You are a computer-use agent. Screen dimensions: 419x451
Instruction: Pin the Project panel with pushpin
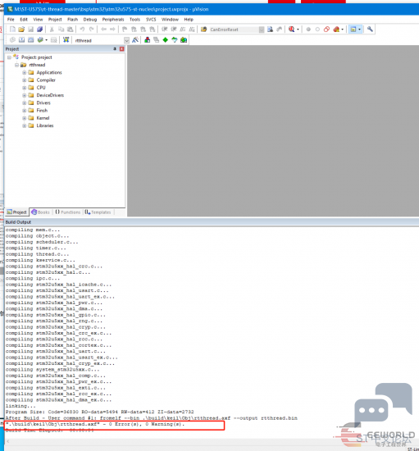(115, 49)
